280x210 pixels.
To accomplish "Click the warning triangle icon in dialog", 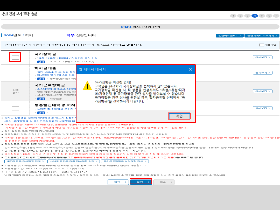I will tap(87, 86).
